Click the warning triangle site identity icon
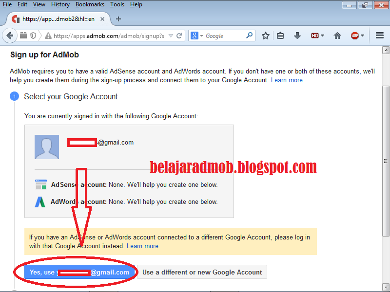The height and width of the screenshot is (292, 390). [48, 36]
